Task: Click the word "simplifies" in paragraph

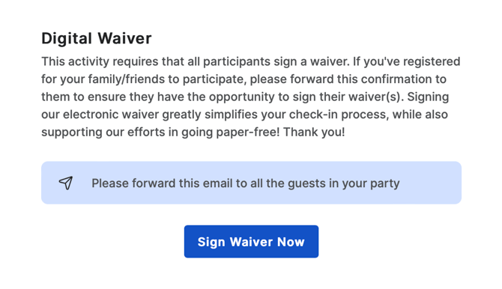Action: tap(232, 115)
